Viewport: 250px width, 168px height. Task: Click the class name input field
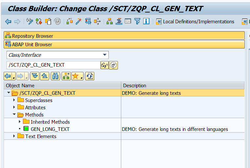tap(53, 65)
